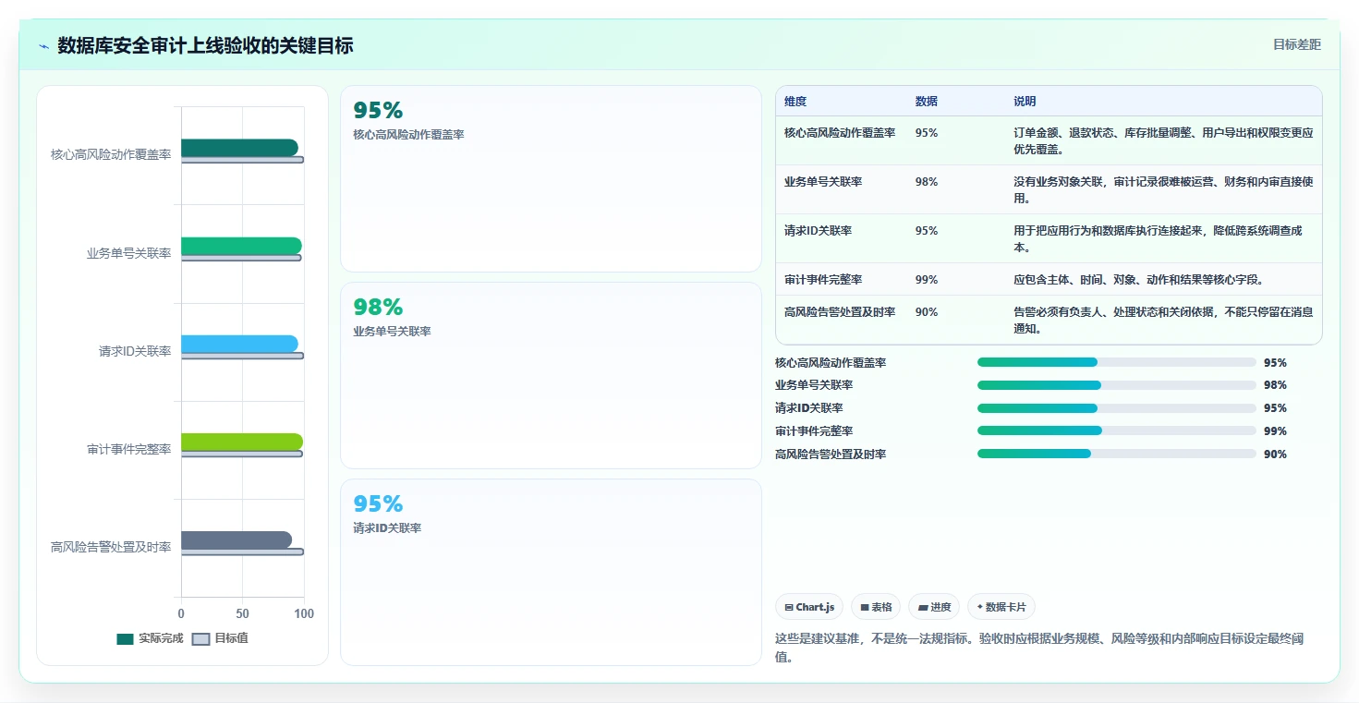Click the 业务单号关联率 axis label in the chart
Screen dimensions: 1359x703
point(129,253)
